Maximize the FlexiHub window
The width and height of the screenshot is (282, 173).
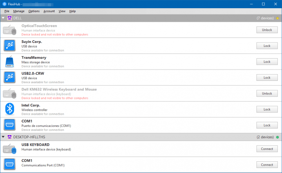[x=263, y=4]
